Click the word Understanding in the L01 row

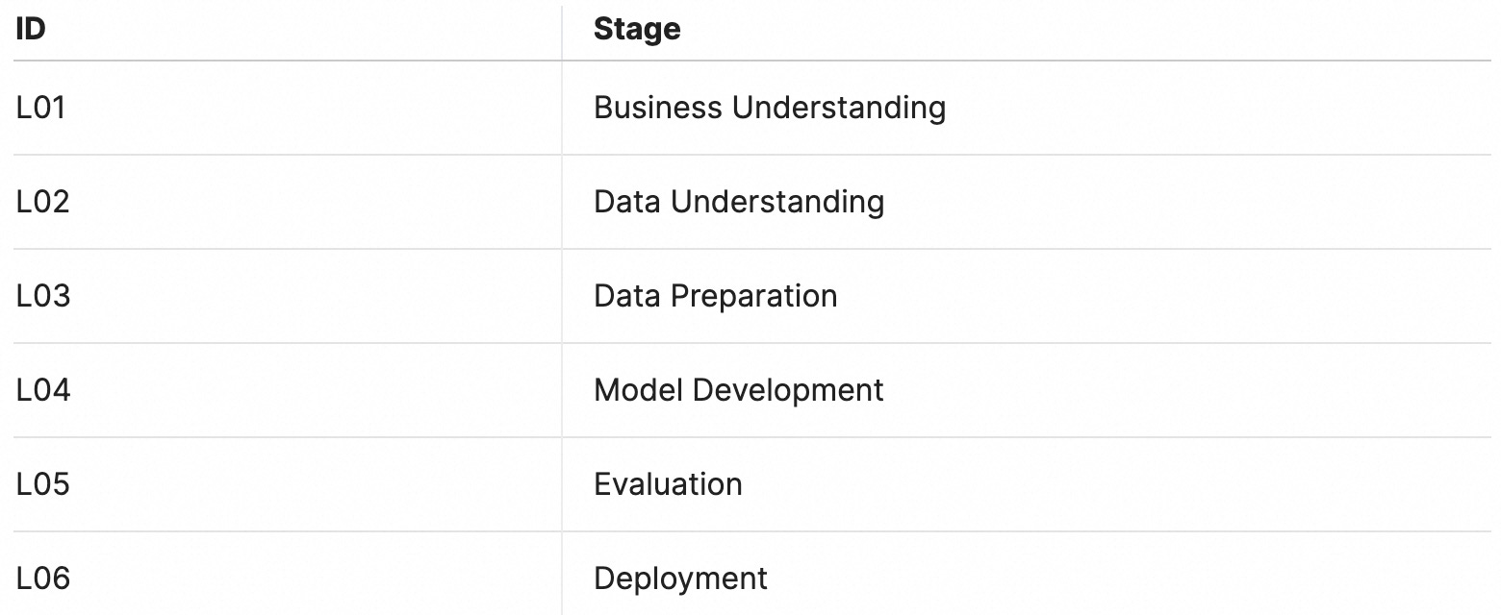[839, 108]
